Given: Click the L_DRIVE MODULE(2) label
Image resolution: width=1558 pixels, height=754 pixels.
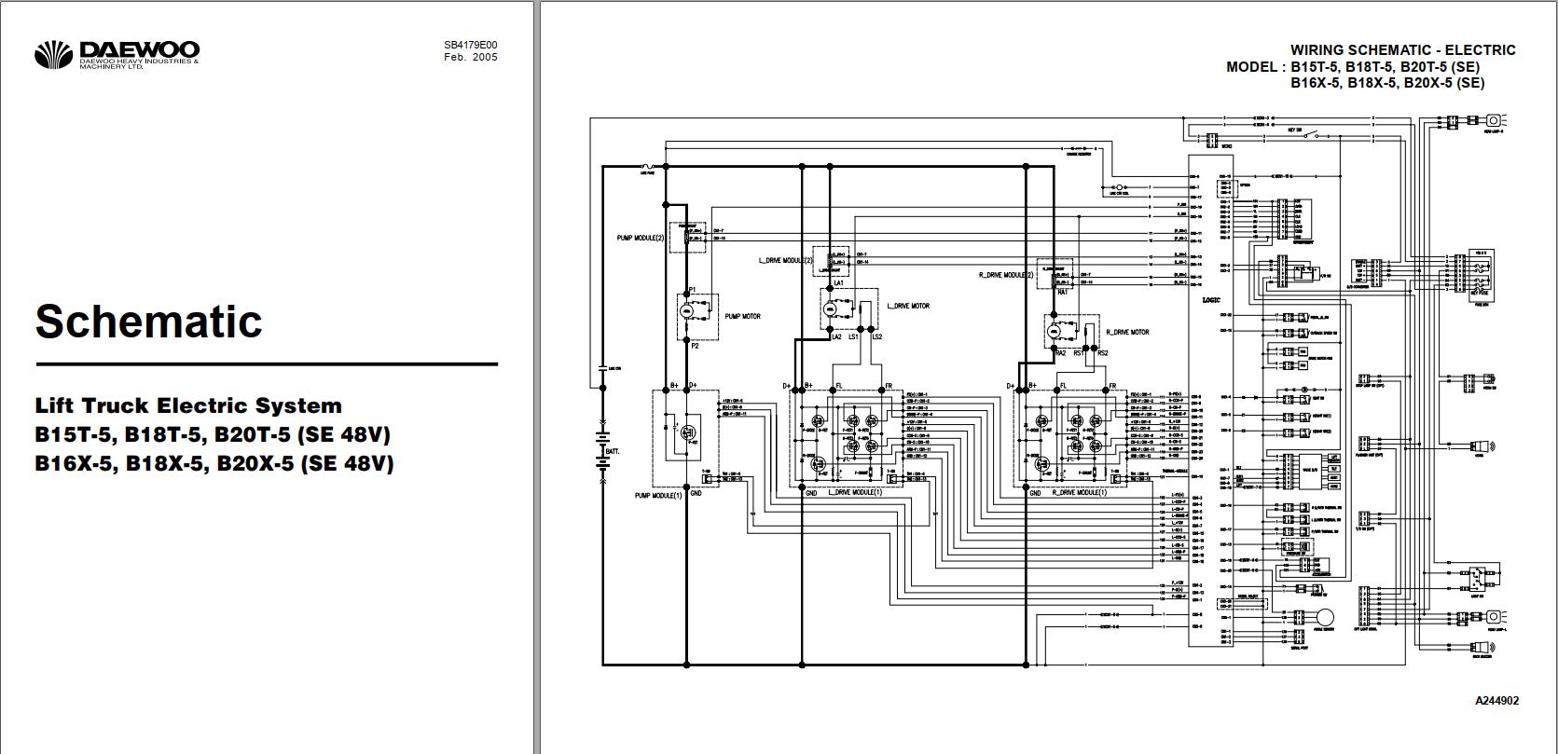Looking at the screenshot, I should pos(784,261).
